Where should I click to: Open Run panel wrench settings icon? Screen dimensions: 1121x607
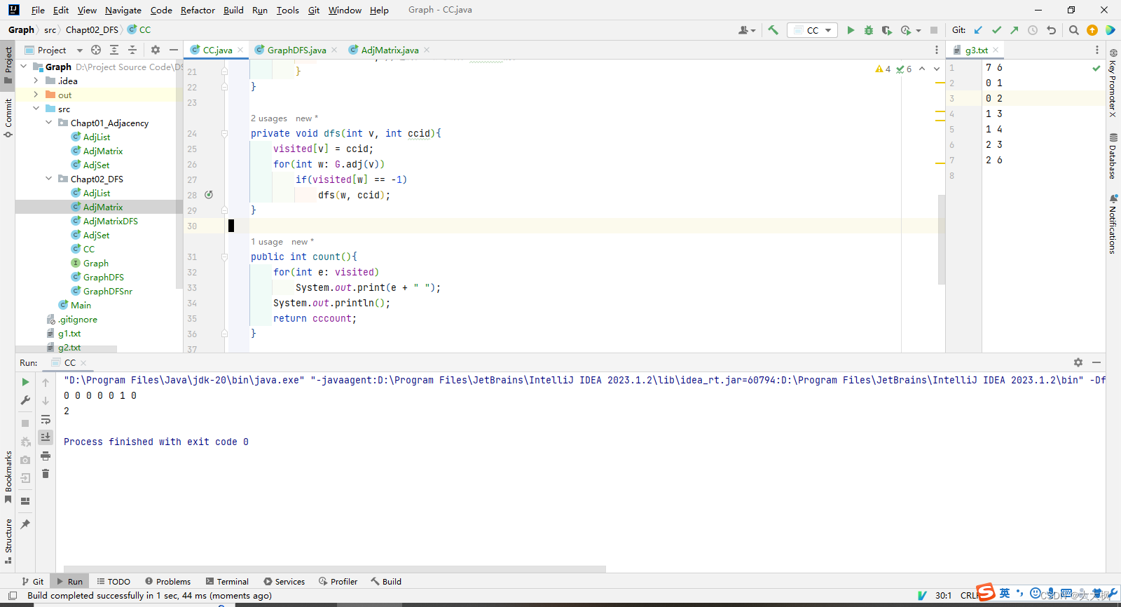(25, 400)
